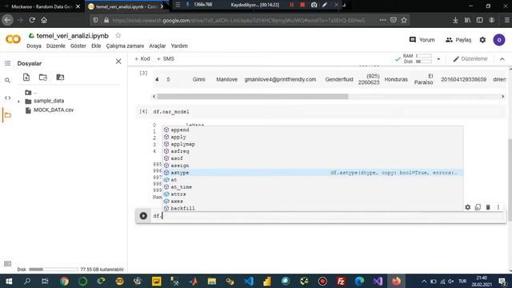Viewport: 512px width, 288px height.
Task: Switch to the Mockaroo browser tab
Action: [42, 6]
